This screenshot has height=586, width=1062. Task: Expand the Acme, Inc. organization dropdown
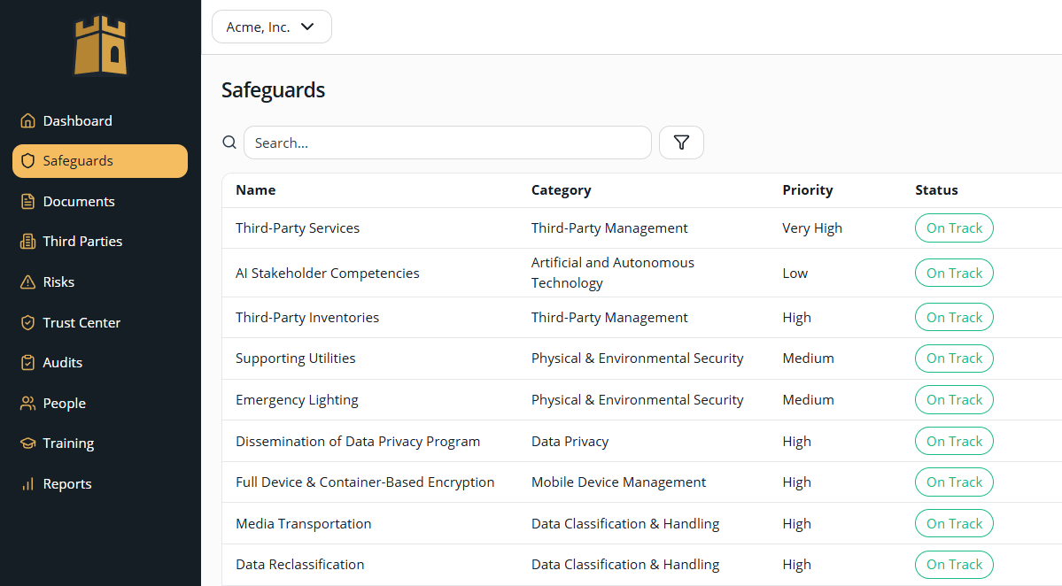pos(271,27)
